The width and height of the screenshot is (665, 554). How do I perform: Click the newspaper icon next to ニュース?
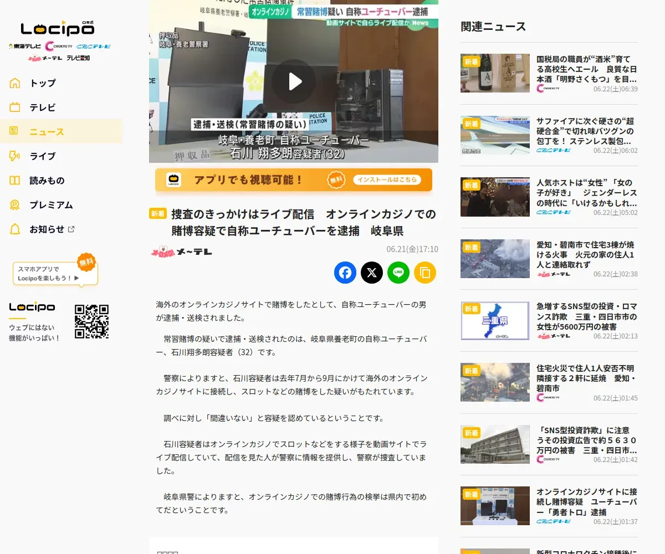(x=14, y=131)
